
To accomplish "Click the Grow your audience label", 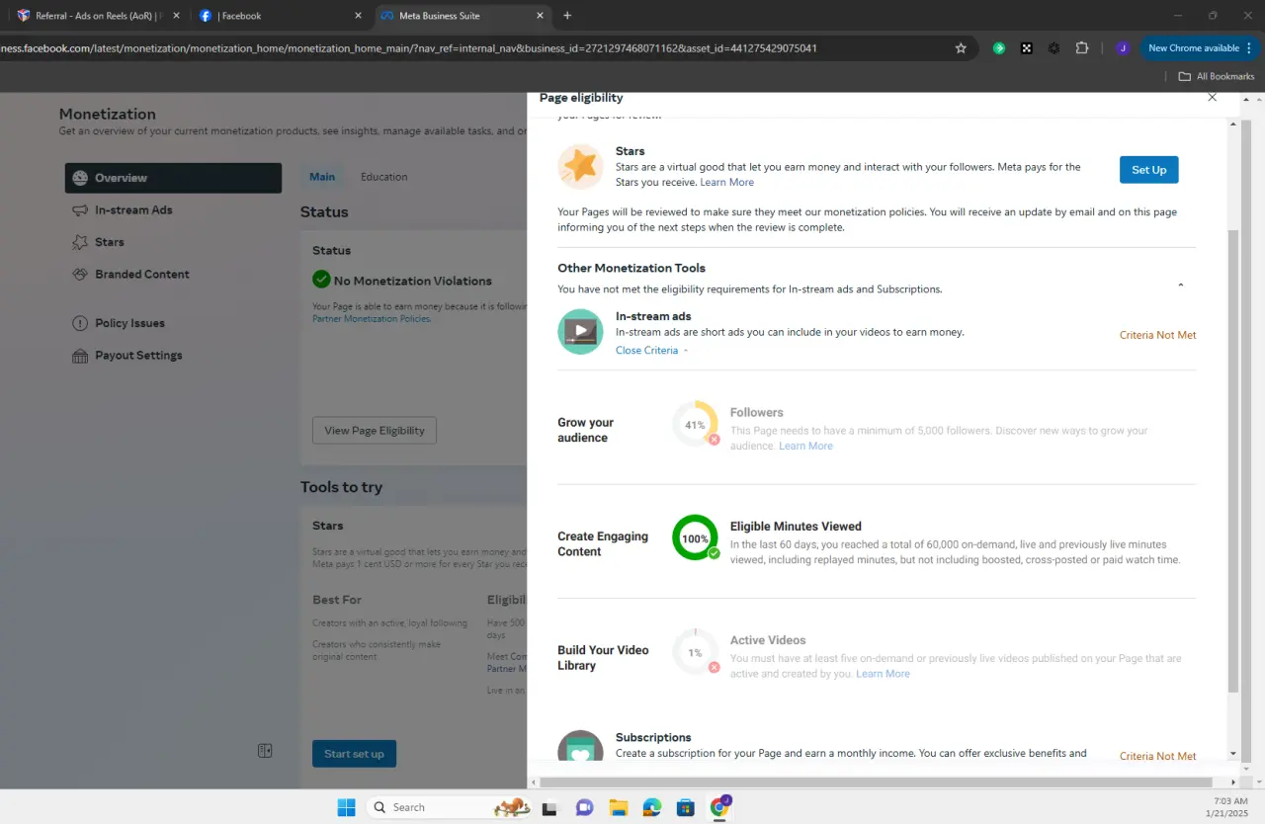I will [585, 430].
